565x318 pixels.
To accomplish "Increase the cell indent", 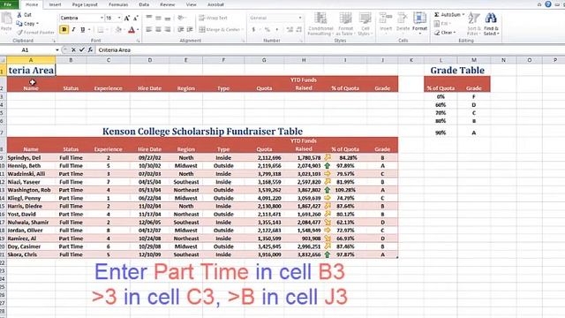I will 190,29.
